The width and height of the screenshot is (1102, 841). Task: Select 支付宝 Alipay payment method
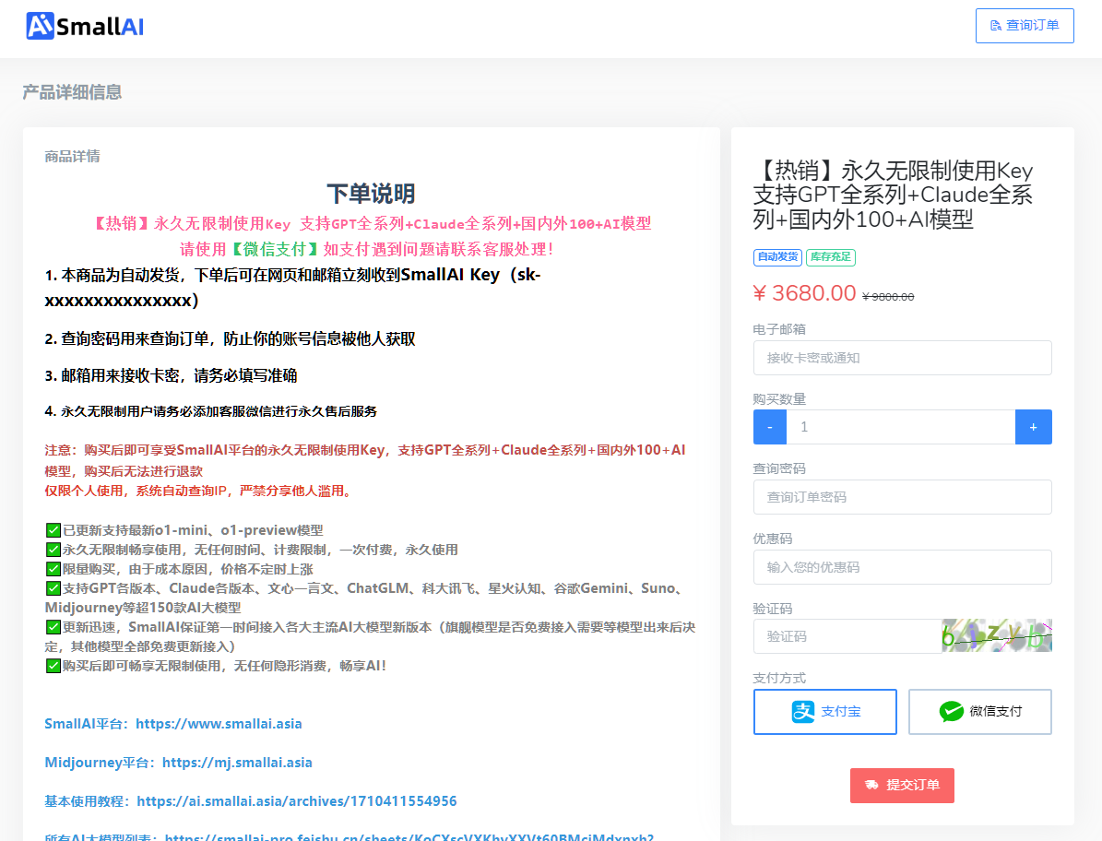pos(825,712)
